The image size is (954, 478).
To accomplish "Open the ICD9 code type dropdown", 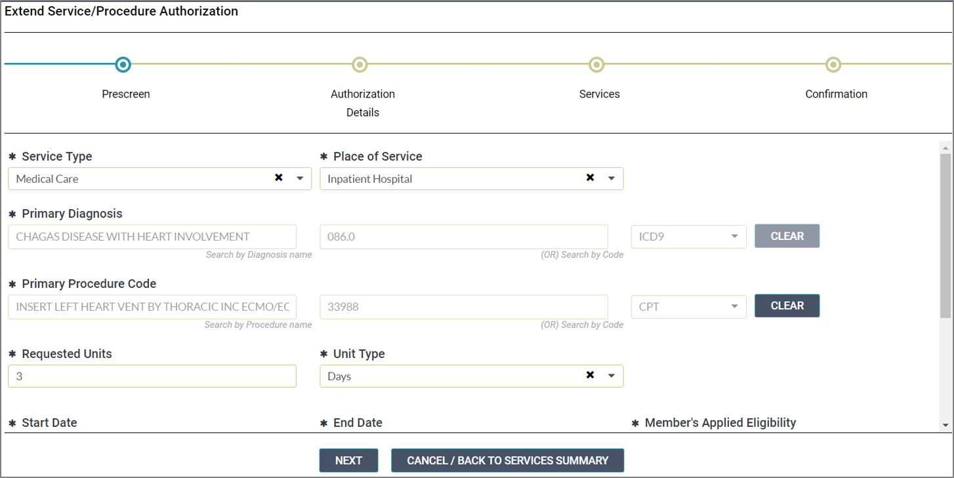I will point(734,237).
